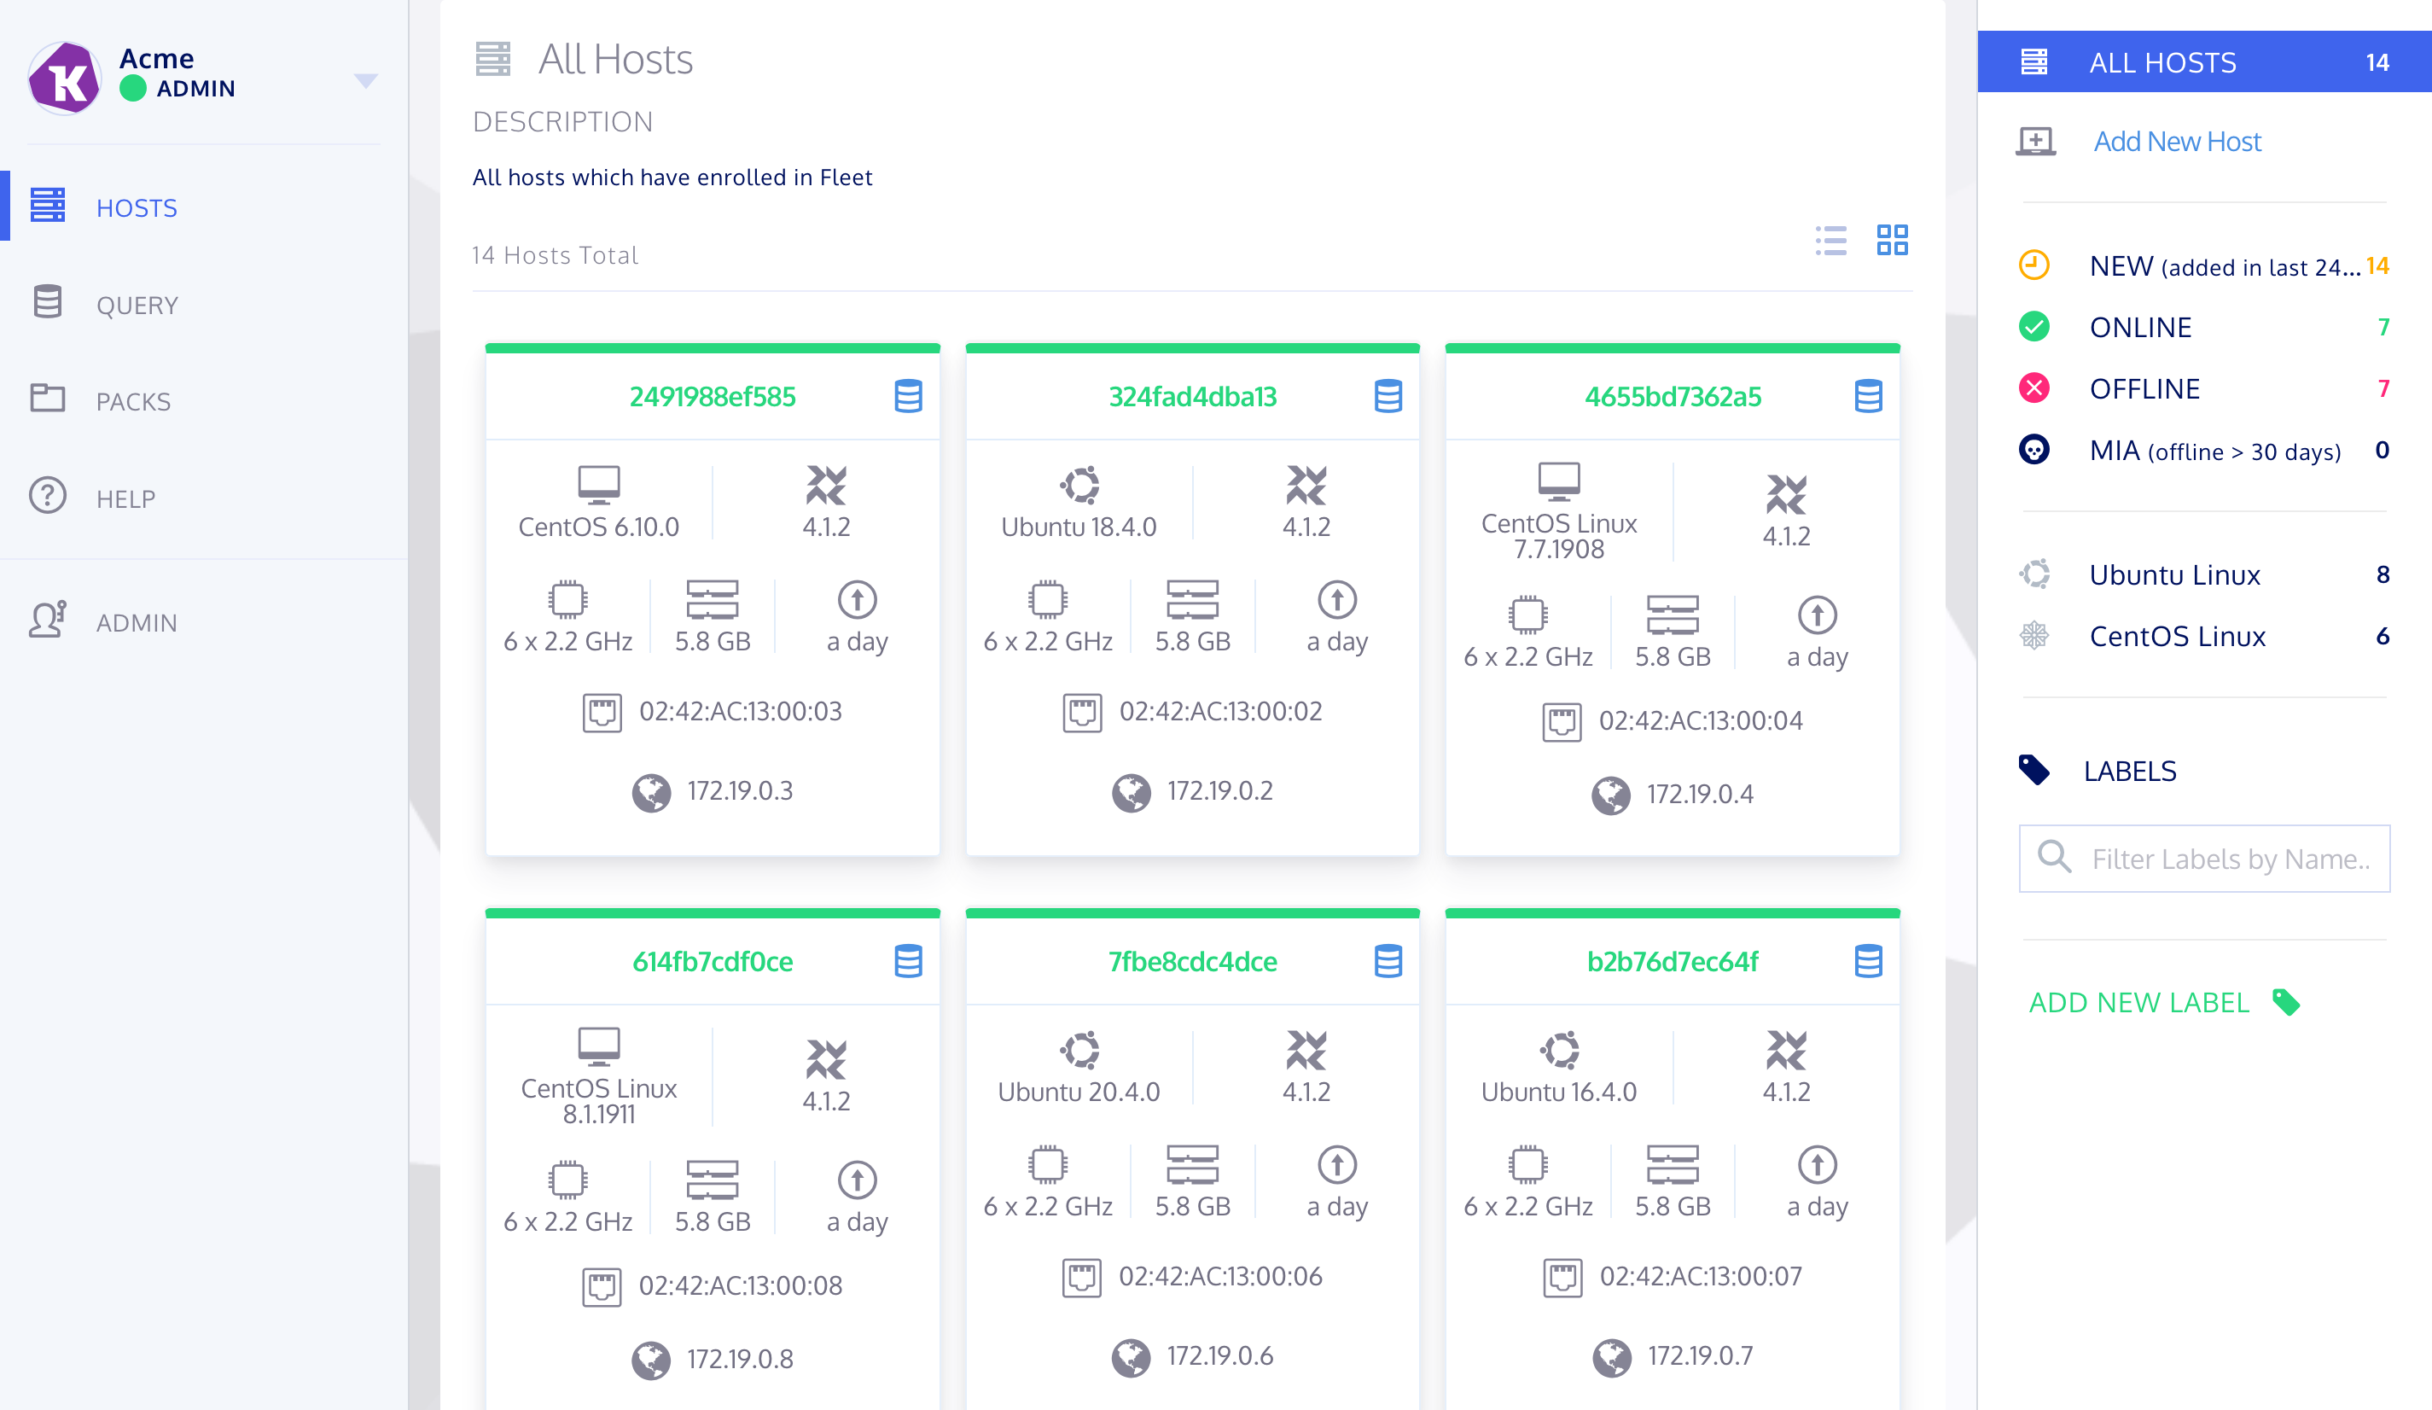Click the database icon on host 614fb7cdf0ce
Image resolution: width=2432 pixels, height=1410 pixels.
point(905,962)
